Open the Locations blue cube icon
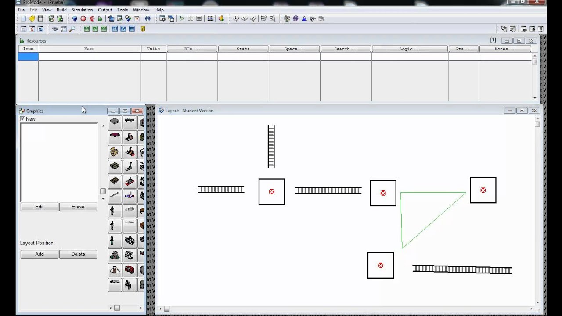The image size is (562, 316). [75, 18]
